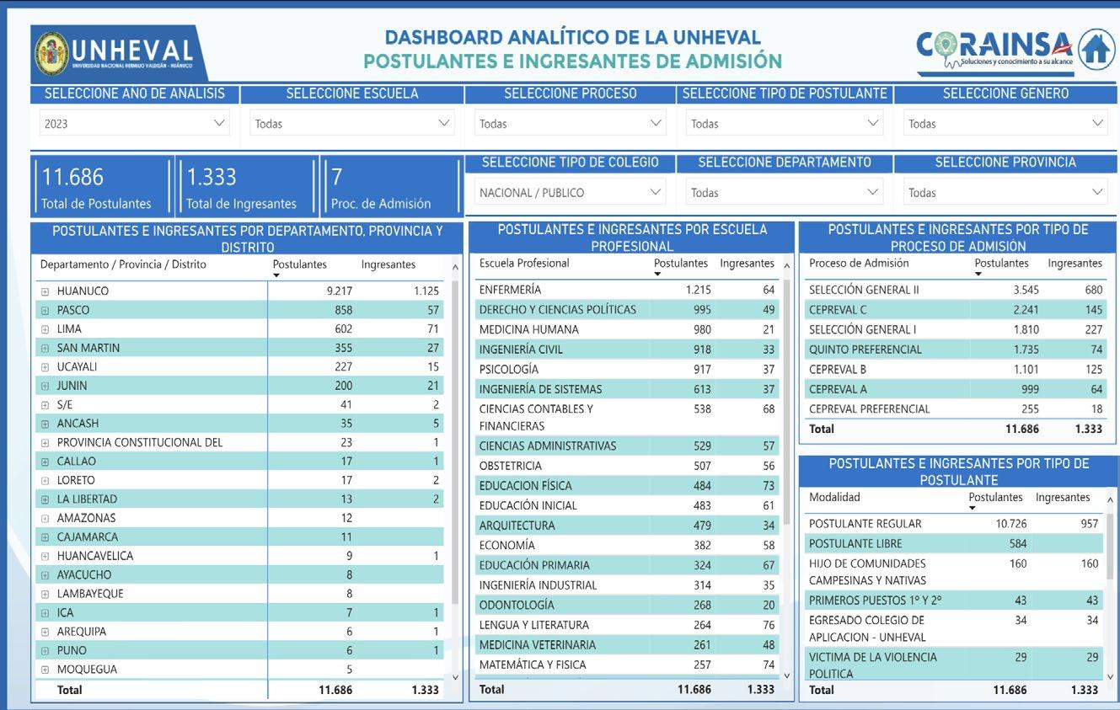Select the MEDICINA HUMANA row

[626, 329]
